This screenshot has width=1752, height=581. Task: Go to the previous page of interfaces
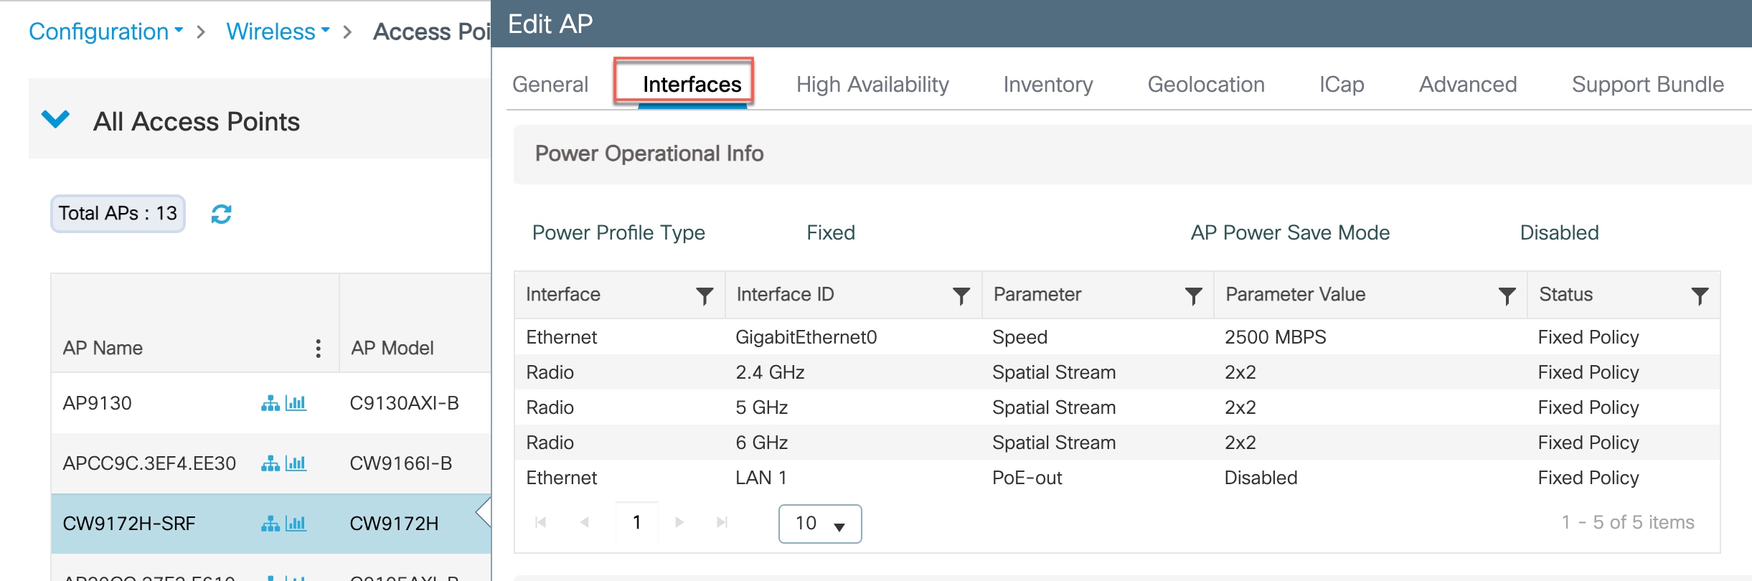(585, 522)
